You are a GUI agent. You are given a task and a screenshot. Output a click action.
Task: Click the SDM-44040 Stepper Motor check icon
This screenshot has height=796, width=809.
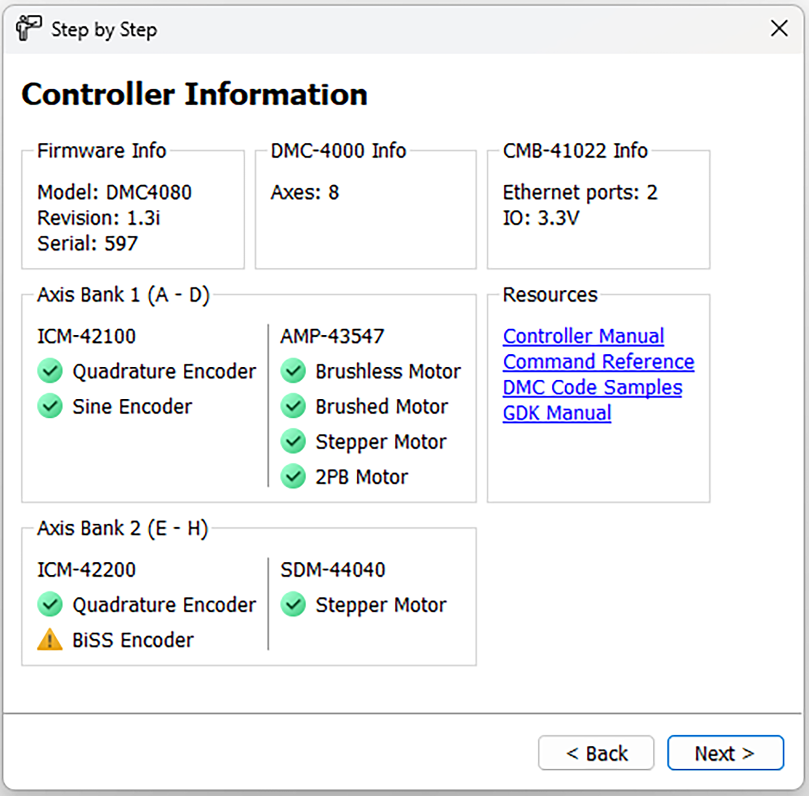(293, 605)
